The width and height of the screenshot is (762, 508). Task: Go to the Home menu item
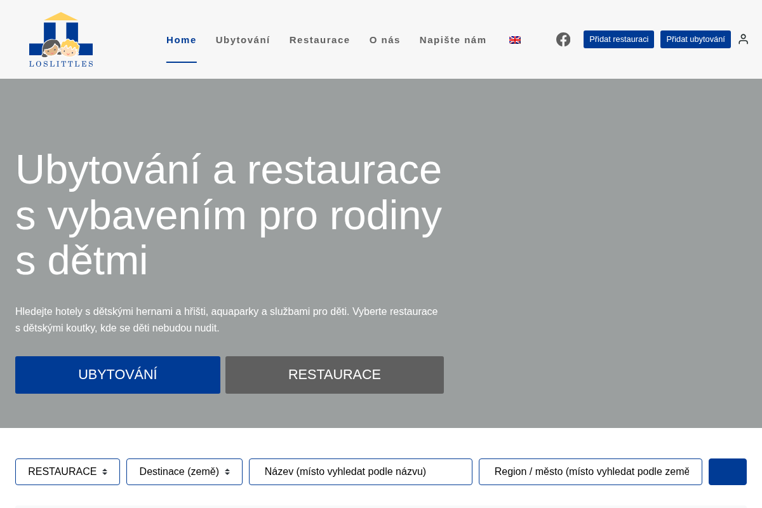point(182,40)
